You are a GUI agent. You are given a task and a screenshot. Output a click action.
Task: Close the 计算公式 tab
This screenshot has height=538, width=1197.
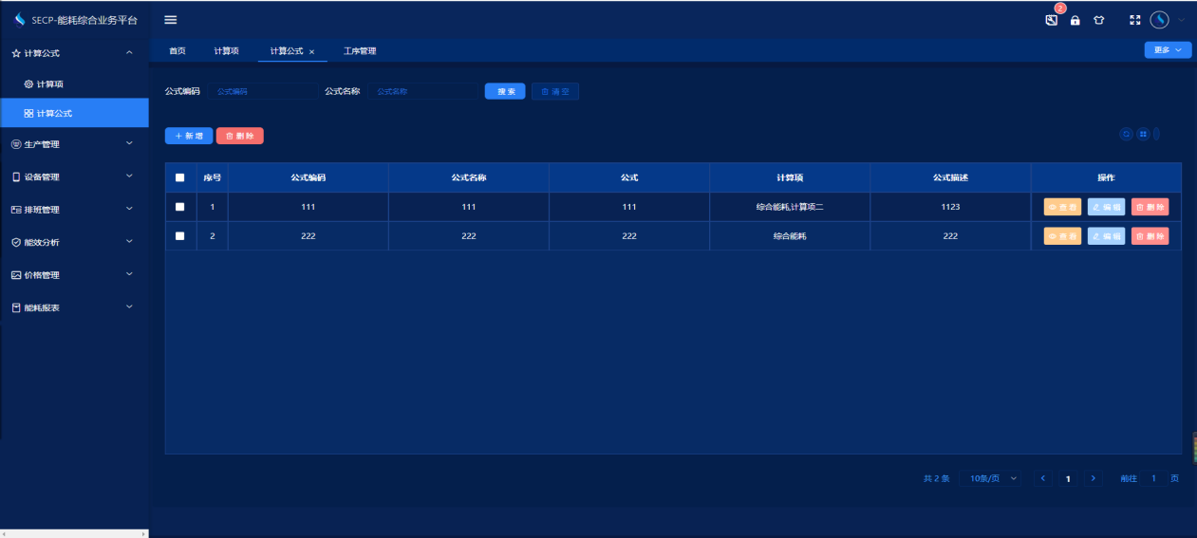click(x=311, y=51)
